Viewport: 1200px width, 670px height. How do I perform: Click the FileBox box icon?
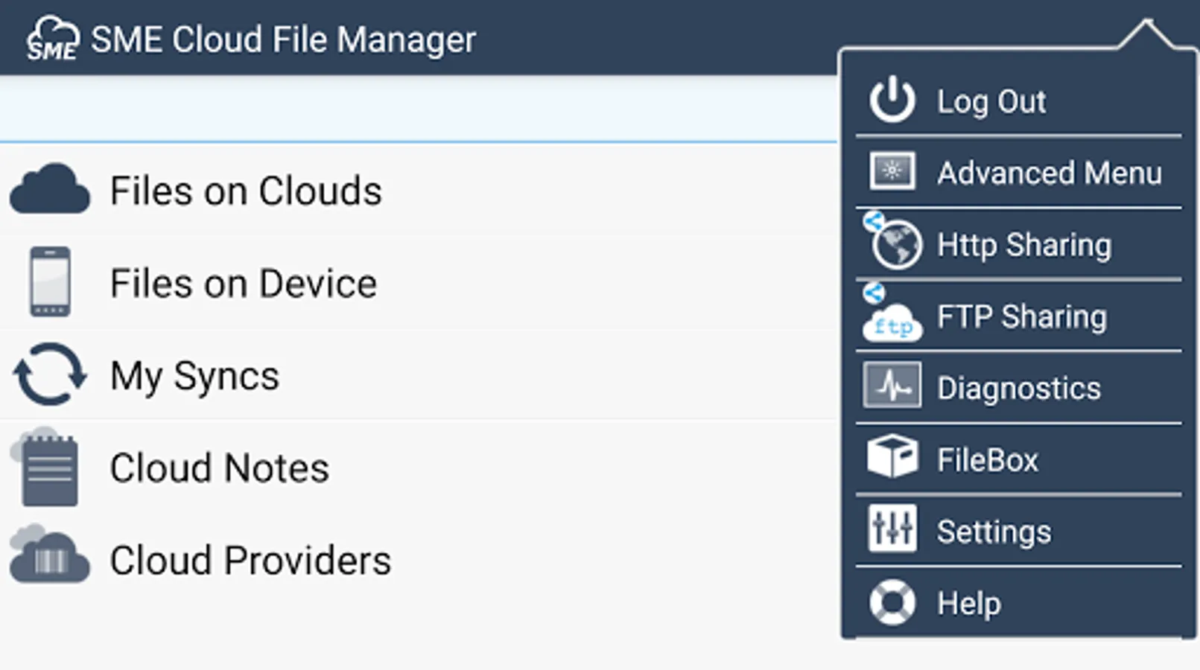pyautogui.click(x=892, y=456)
